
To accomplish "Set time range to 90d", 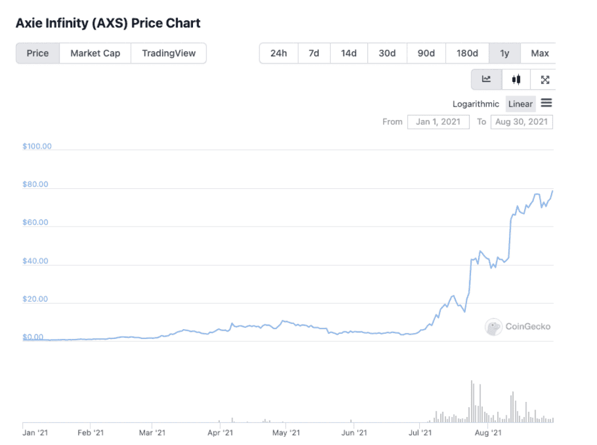I will (426, 53).
